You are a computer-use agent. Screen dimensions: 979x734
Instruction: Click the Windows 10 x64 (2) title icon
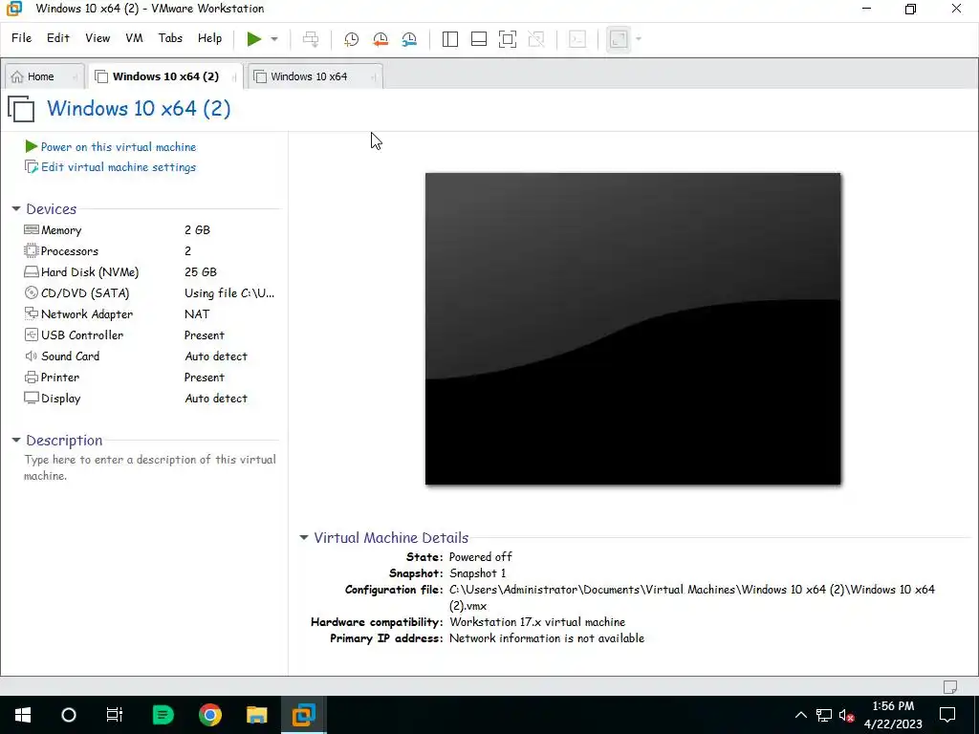click(x=22, y=109)
